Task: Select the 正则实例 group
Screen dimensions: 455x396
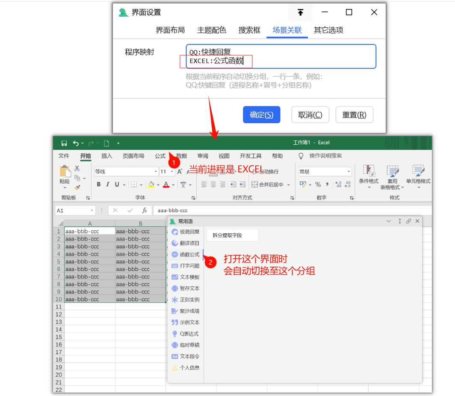Action: tap(186, 300)
